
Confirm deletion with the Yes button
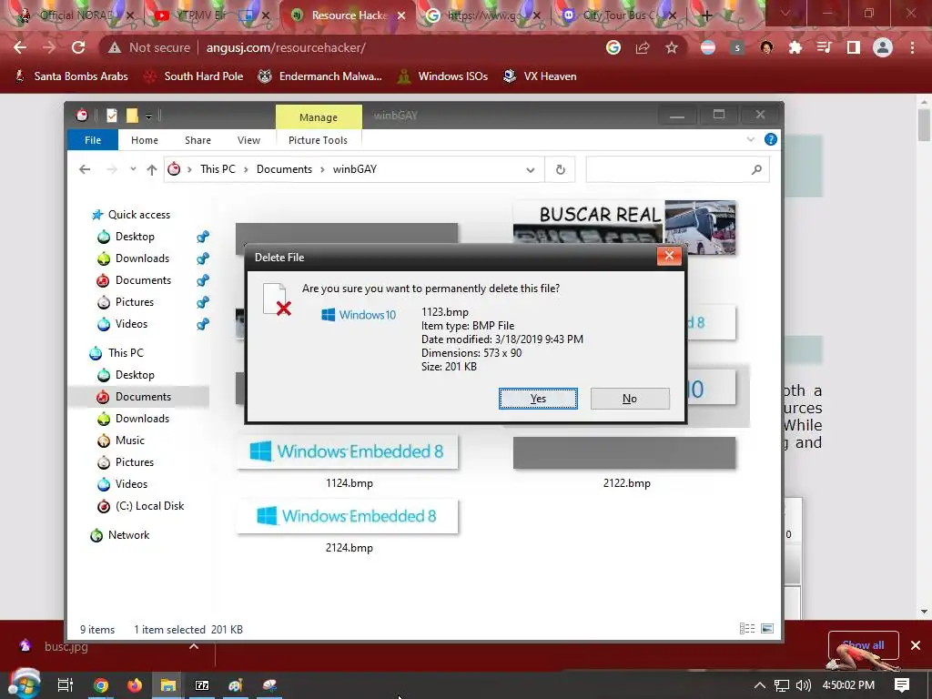(538, 399)
